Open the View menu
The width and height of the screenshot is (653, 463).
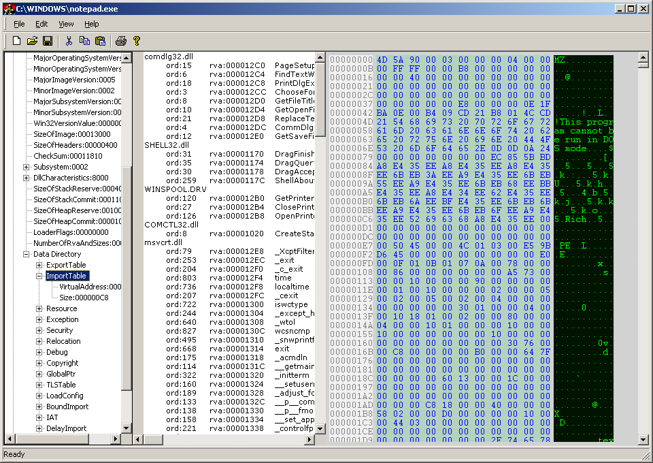click(x=66, y=24)
